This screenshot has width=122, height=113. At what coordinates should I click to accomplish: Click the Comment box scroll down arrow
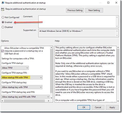tap(117, 26)
